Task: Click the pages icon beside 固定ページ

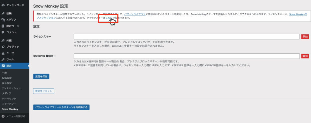Action: 3,26
